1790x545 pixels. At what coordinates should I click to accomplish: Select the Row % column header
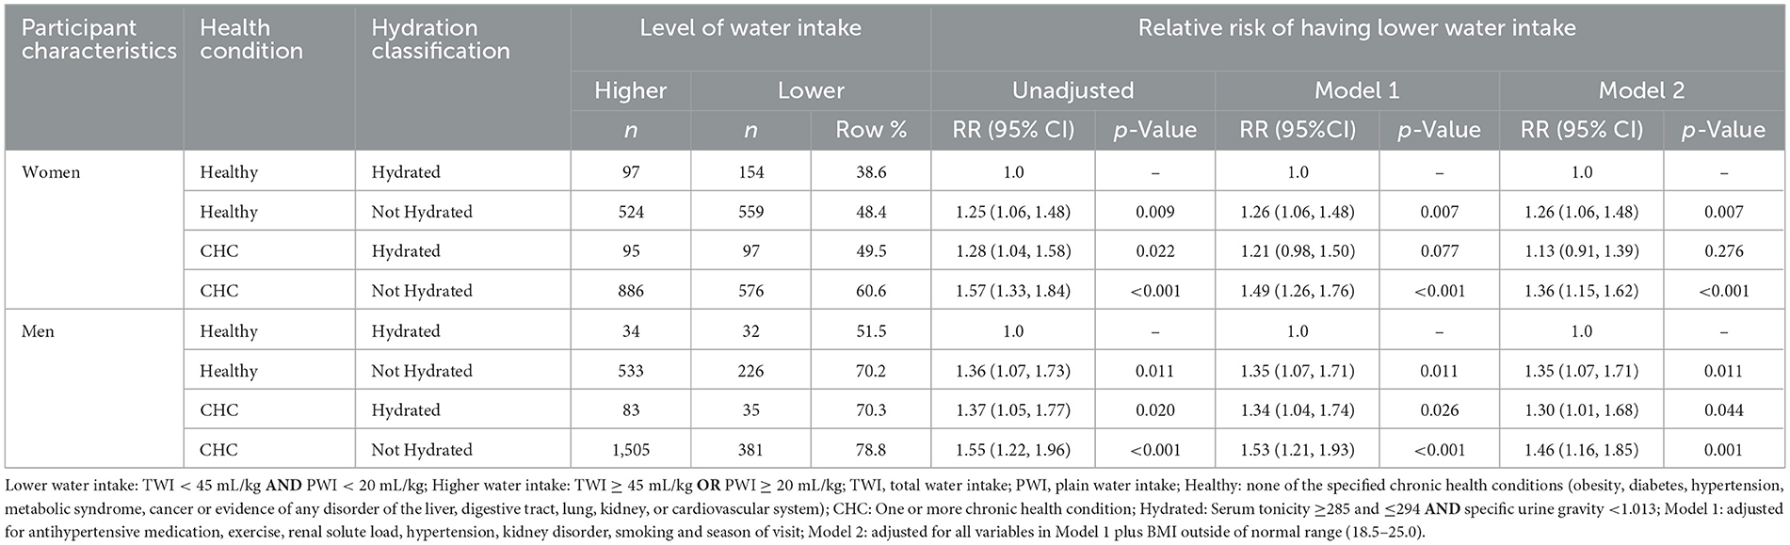click(x=870, y=130)
